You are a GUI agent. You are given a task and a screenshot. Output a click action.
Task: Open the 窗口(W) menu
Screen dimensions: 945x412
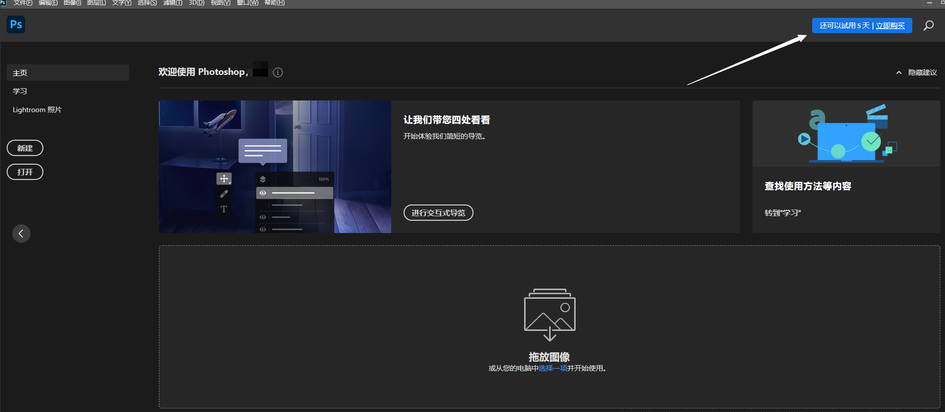pos(247,3)
